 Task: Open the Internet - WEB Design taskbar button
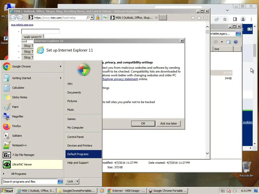[126, 191]
